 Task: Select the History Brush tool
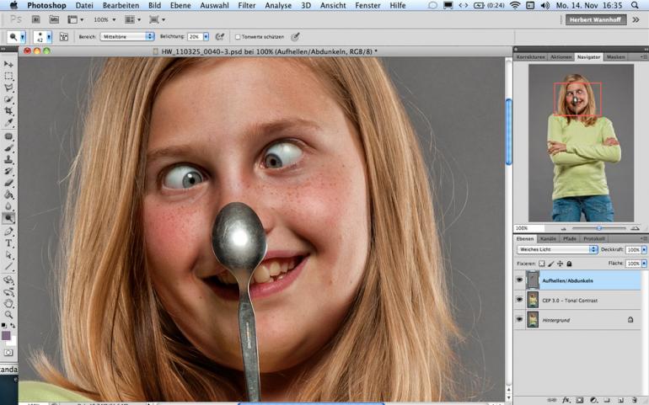8,171
